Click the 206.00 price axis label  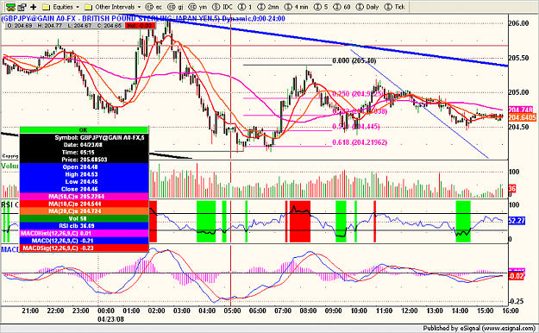(518, 23)
